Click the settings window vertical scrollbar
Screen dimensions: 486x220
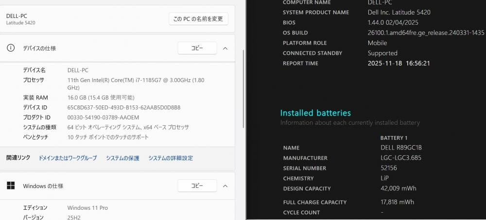243,88
